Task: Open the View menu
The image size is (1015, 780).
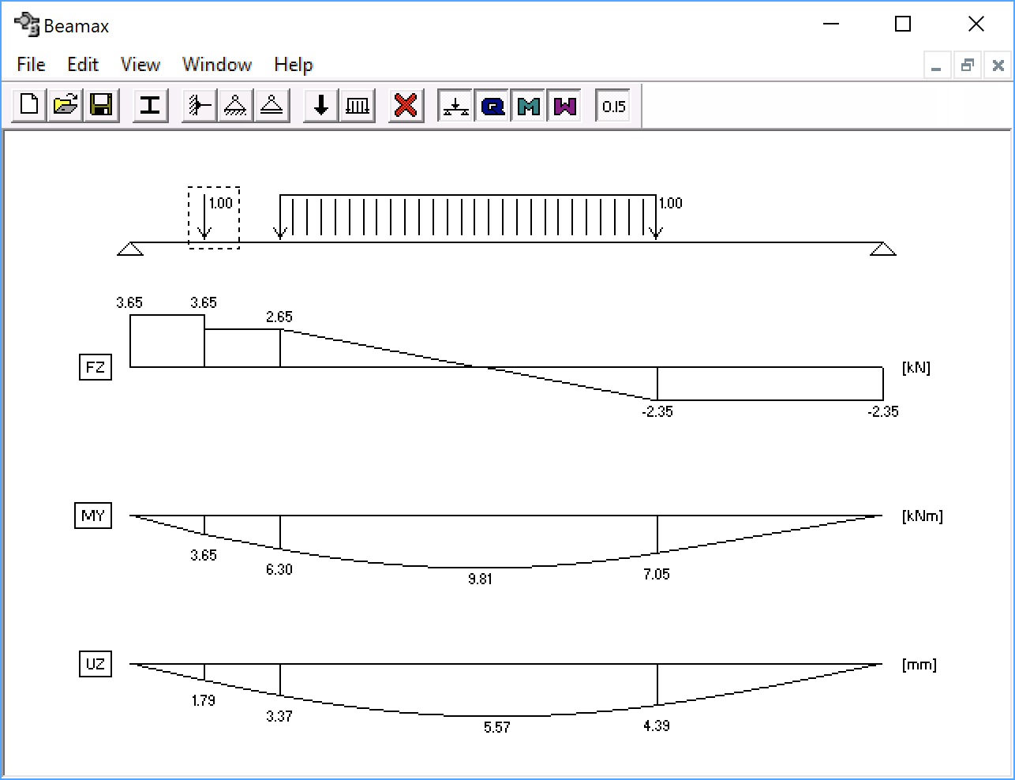Action: point(140,65)
